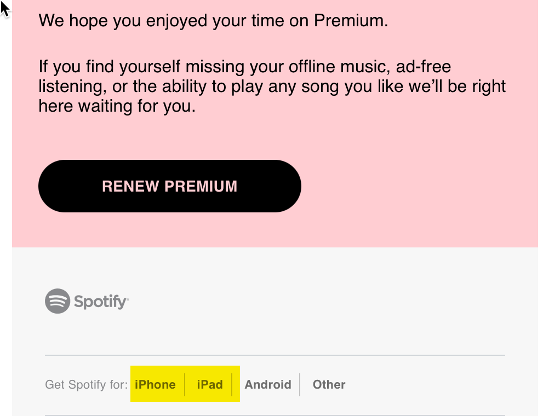Open the iPhone download link
Image resolution: width=549 pixels, height=416 pixels.
(x=155, y=384)
